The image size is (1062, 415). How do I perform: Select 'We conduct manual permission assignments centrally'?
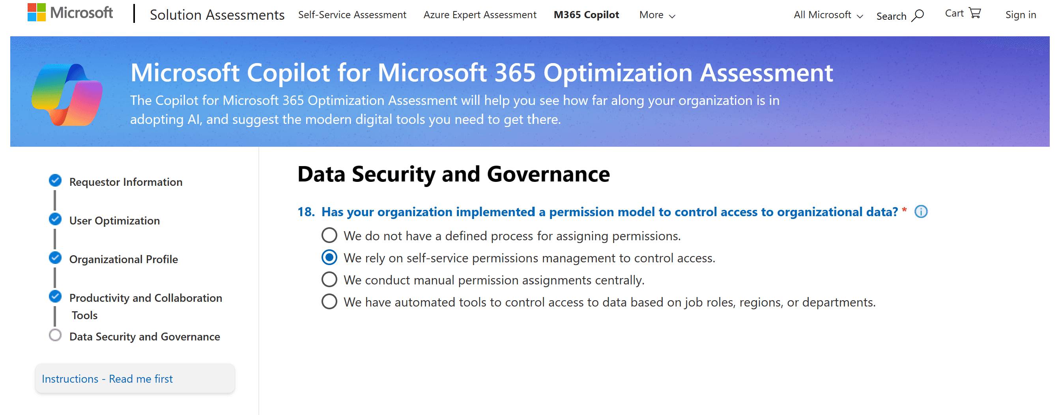pyautogui.click(x=329, y=280)
